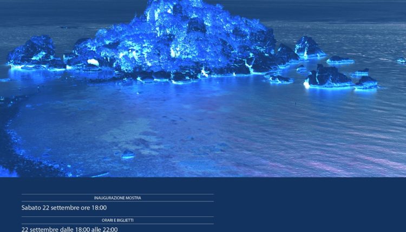The image size is (406, 232).
Task: Select the pointed rock right of the island
Action: [x=309, y=47]
